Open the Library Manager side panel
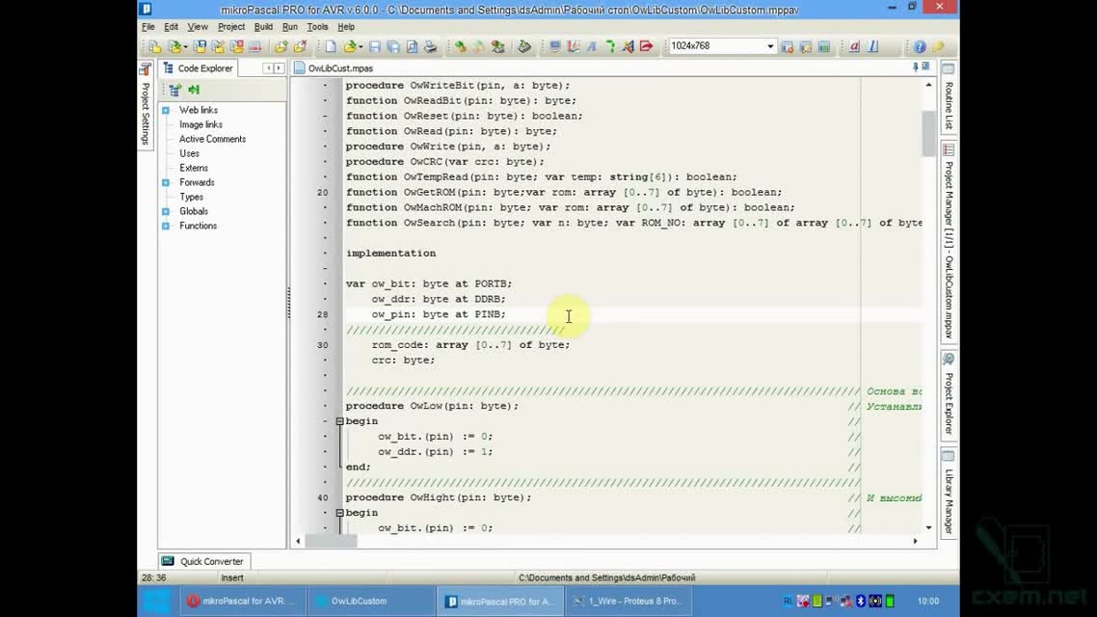This screenshot has width=1097, height=617. 949,494
